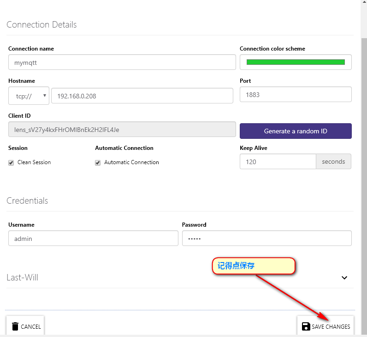Click the hostname field showing 192.168.0.208
The width and height of the screenshot is (367, 337).
[x=142, y=96]
